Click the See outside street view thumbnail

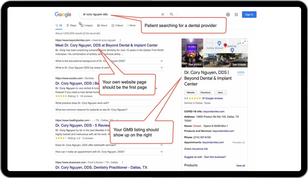point(226,60)
